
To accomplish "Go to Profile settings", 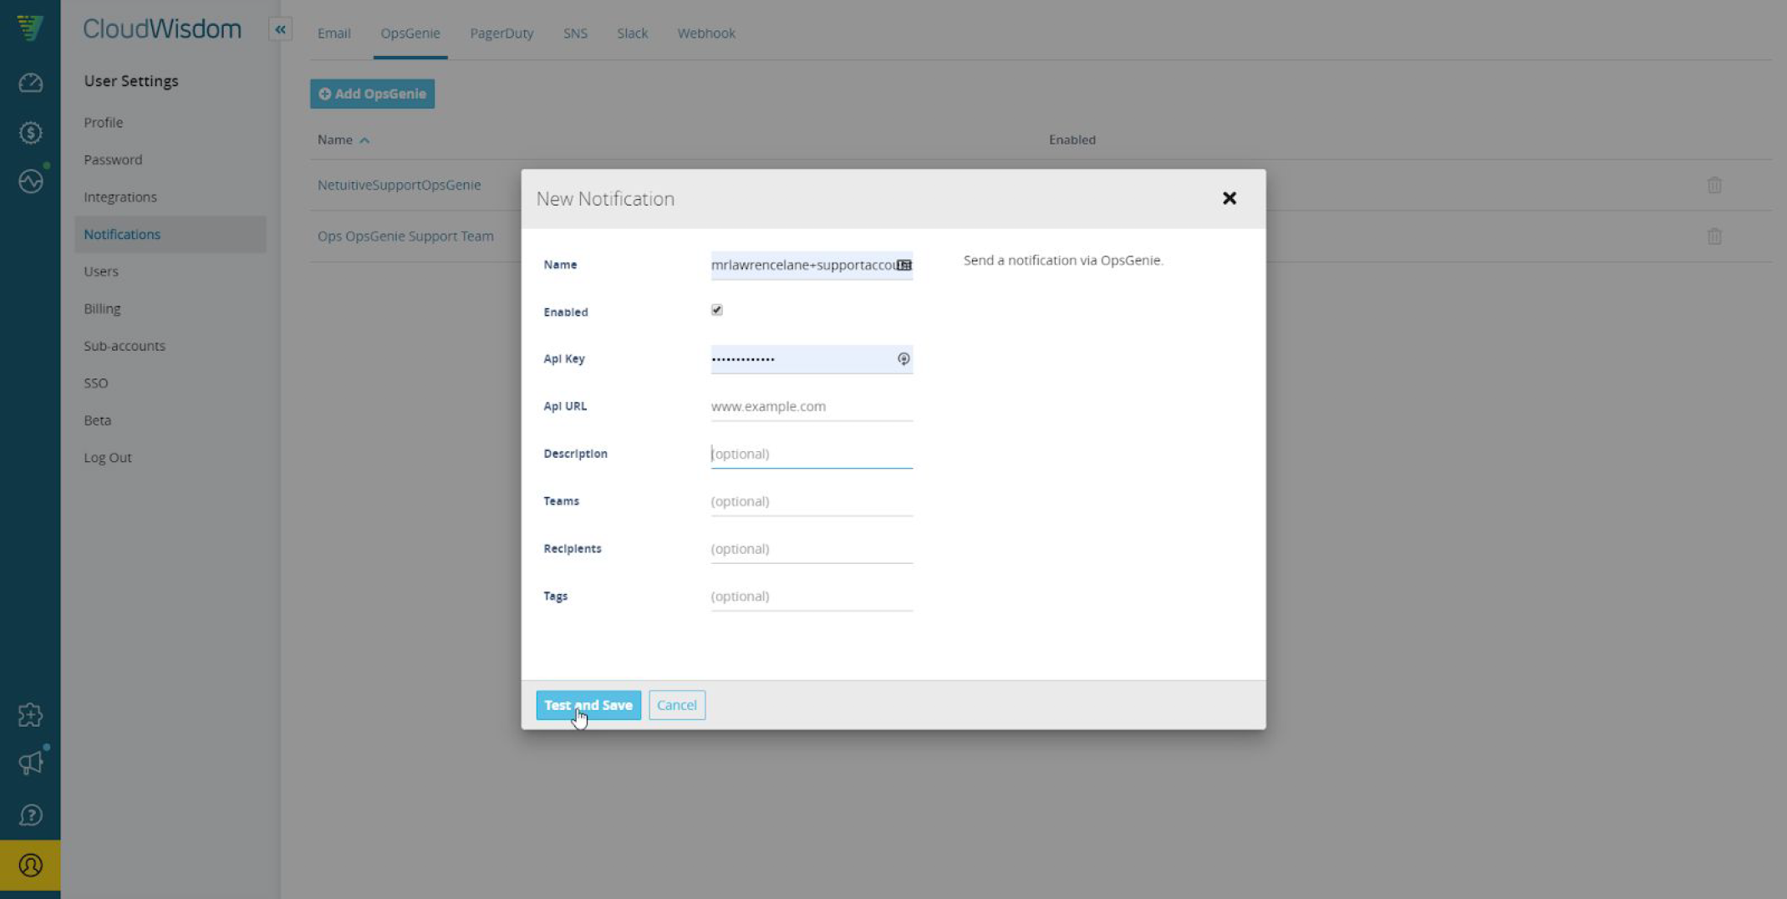I will click(x=103, y=123).
